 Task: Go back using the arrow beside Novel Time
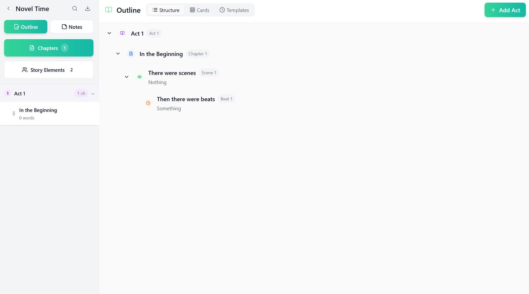pos(8,8)
